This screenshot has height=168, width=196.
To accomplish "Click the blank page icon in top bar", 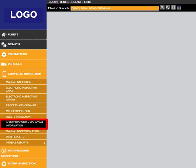I will pyautogui.click(x=173, y=8).
